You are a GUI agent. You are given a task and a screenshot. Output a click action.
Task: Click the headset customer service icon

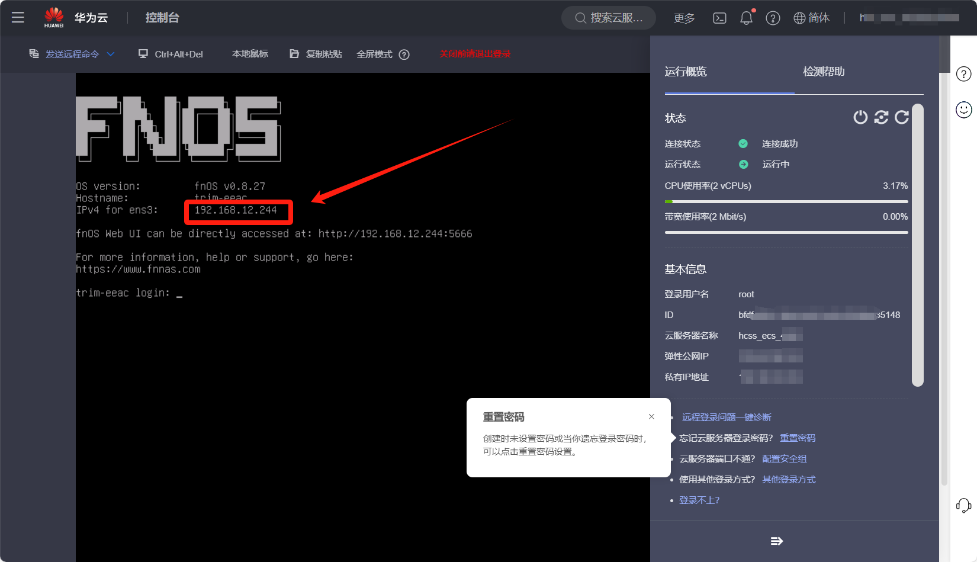(963, 505)
